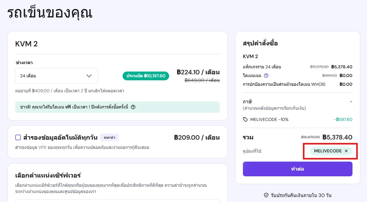The height and width of the screenshot is (202, 367).
Task: Open the 24 เดือน duration dropdown
Action: (56, 76)
